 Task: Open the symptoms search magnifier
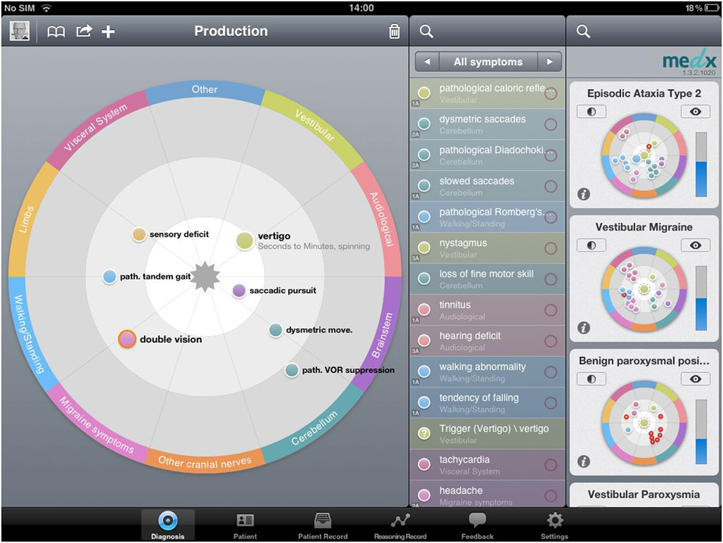(x=426, y=31)
